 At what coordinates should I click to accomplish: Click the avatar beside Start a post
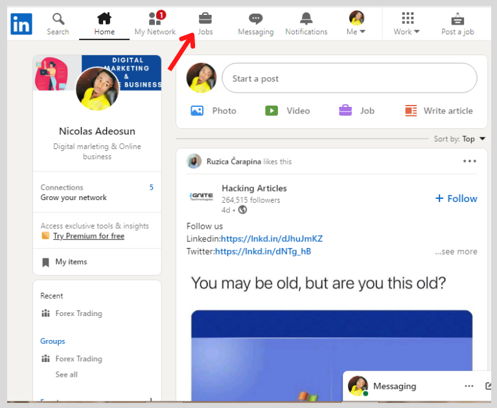[x=202, y=78]
